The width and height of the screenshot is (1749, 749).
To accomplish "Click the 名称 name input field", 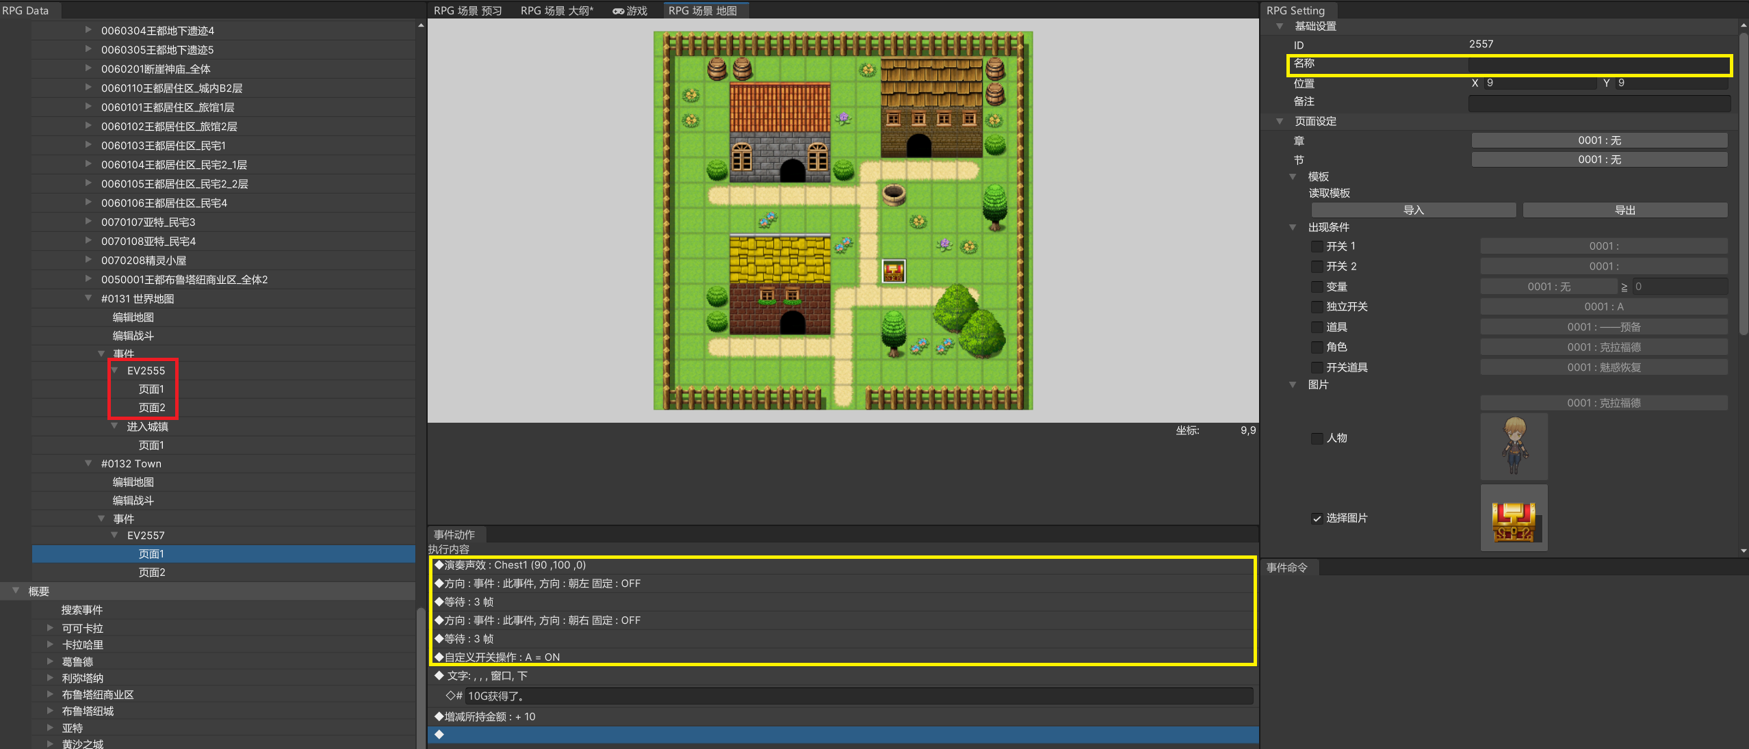I will click(1598, 65).
